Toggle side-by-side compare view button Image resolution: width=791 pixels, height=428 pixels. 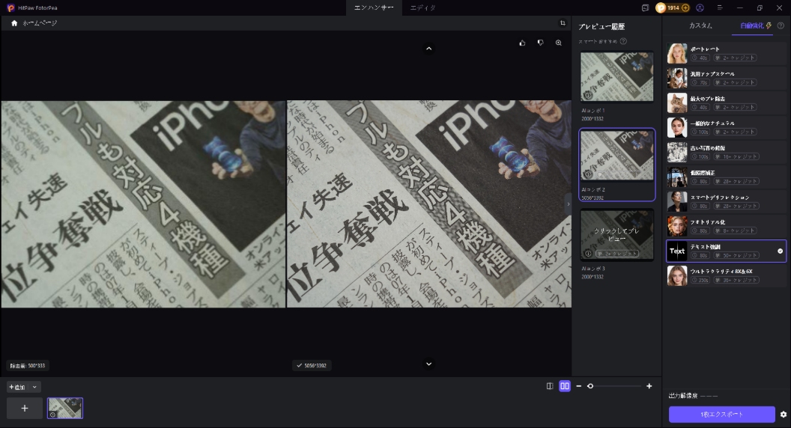565,386
